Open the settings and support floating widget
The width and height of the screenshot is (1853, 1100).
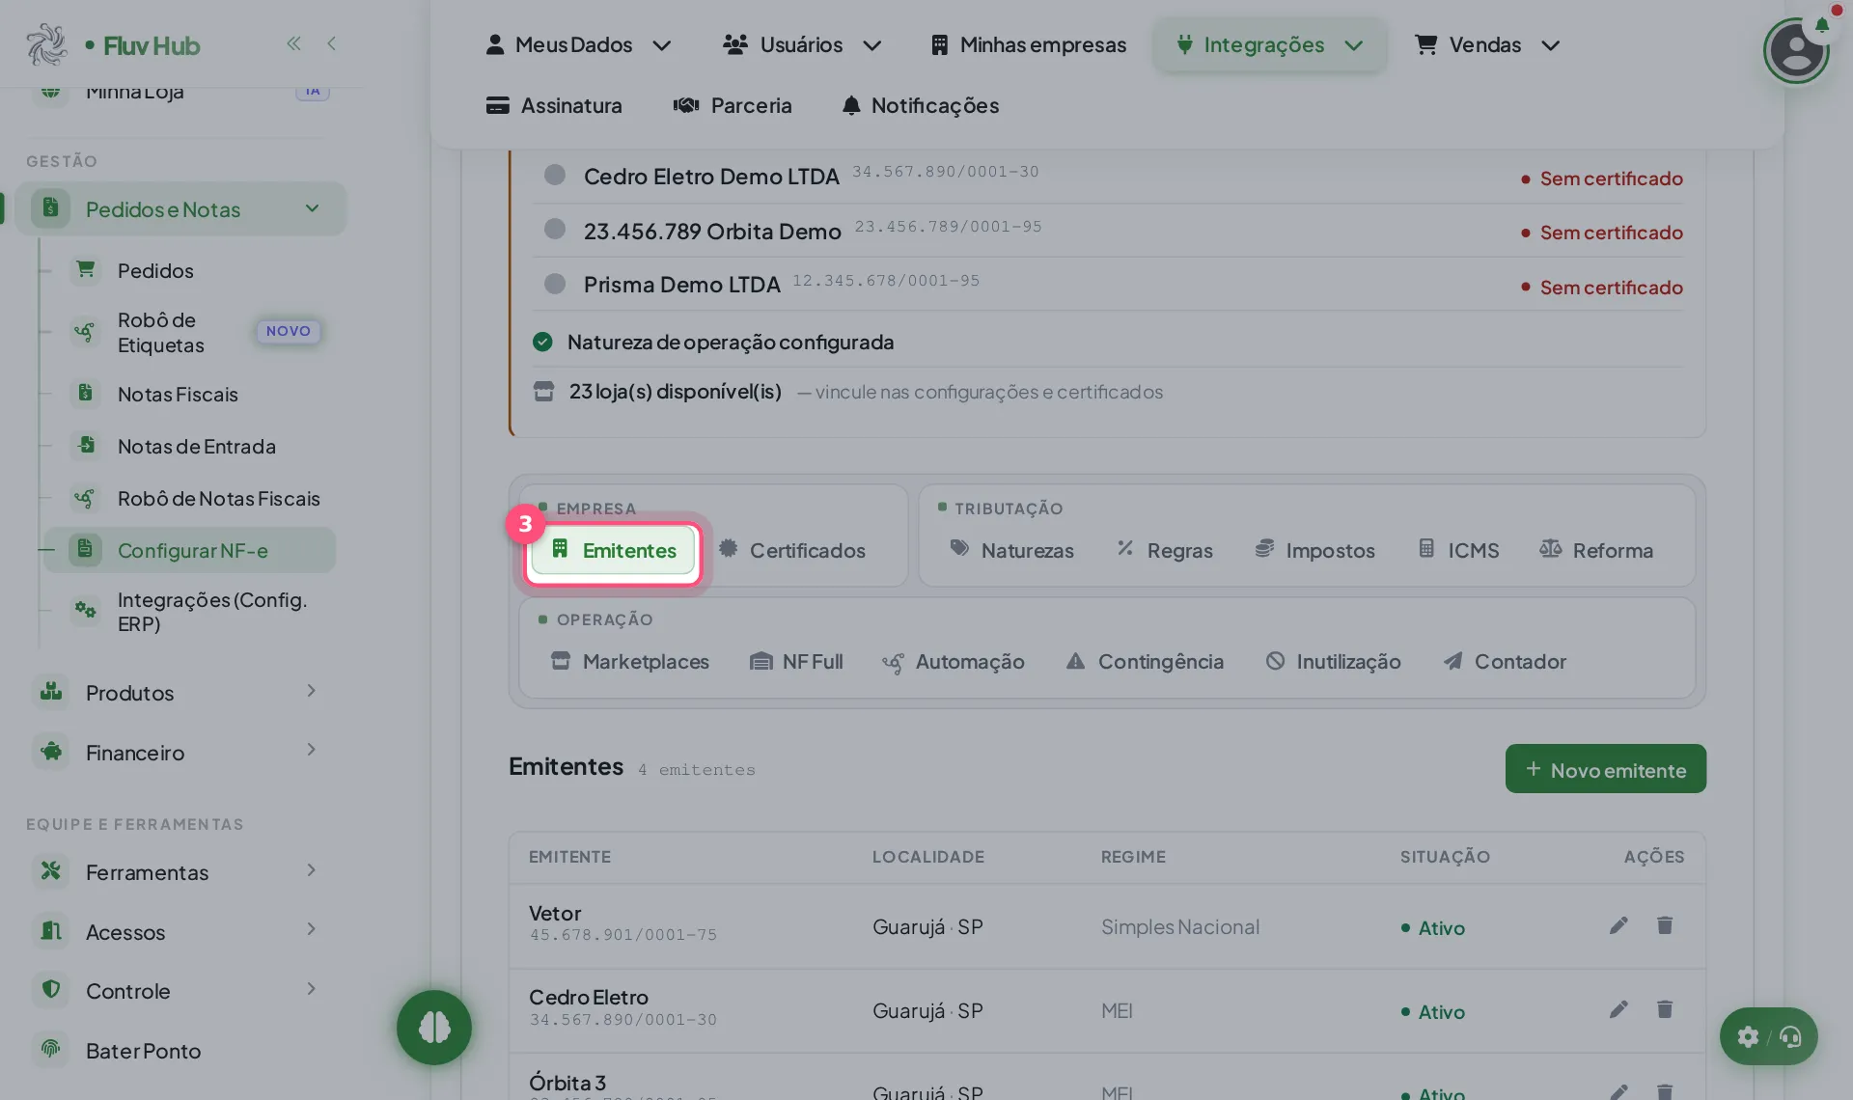point(1768,1037)
